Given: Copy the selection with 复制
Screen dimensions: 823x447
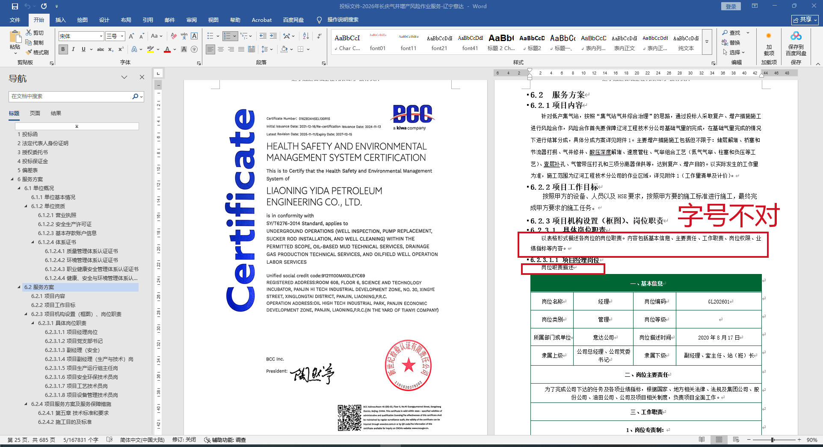Looking at the screenshot, I should pos(35,42).
